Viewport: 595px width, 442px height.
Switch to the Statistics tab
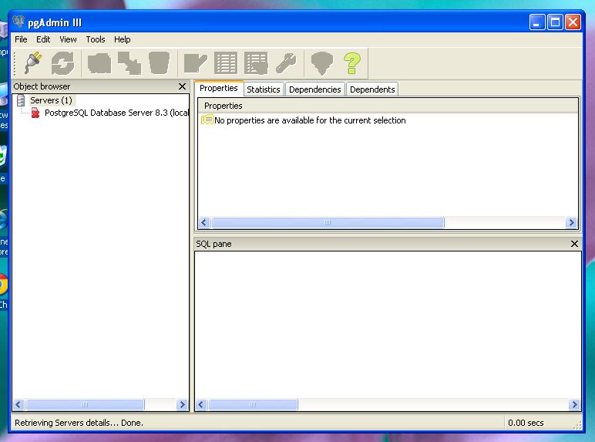[x=263, y=89]
